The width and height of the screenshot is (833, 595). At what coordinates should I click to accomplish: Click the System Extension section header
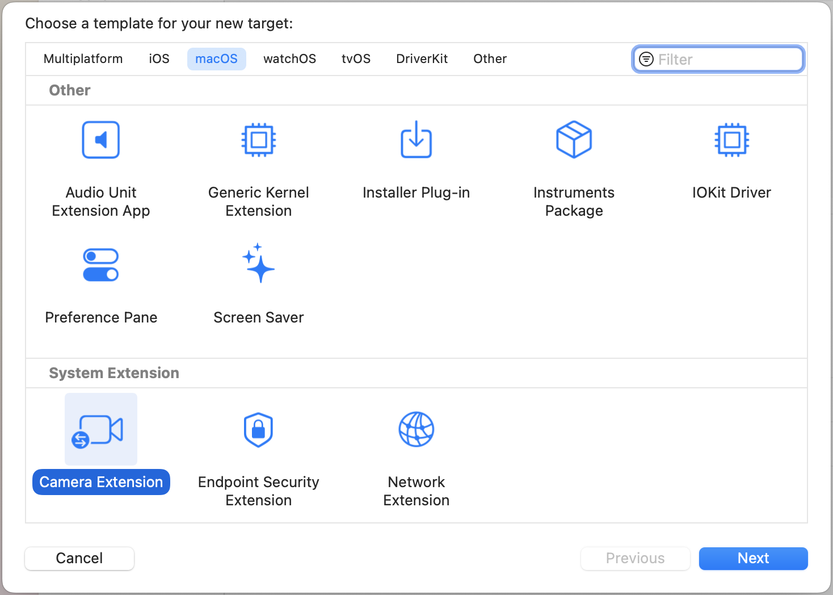pyautogui.click(x=114, y=373)
